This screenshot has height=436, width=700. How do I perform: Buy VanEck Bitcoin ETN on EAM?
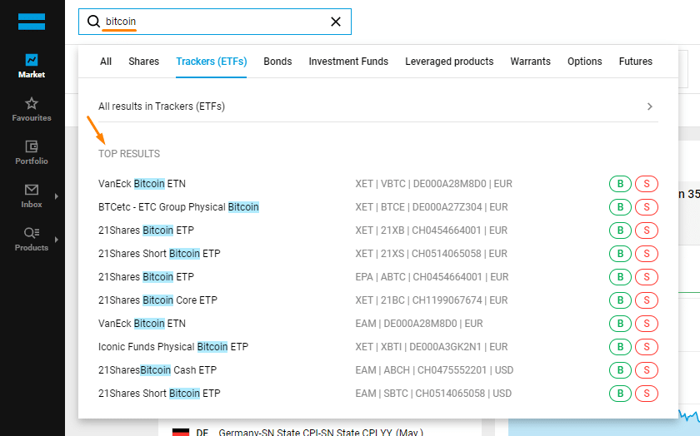tap(620, 323)
